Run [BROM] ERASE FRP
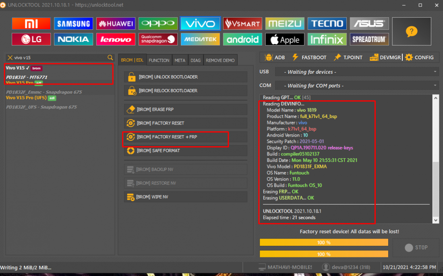This screenshot has height=276, width=443. point(186,110)
